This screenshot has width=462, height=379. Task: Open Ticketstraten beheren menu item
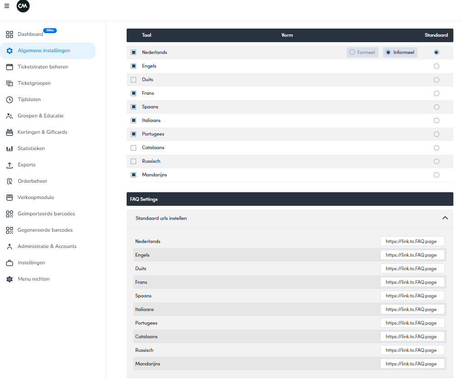43,67
